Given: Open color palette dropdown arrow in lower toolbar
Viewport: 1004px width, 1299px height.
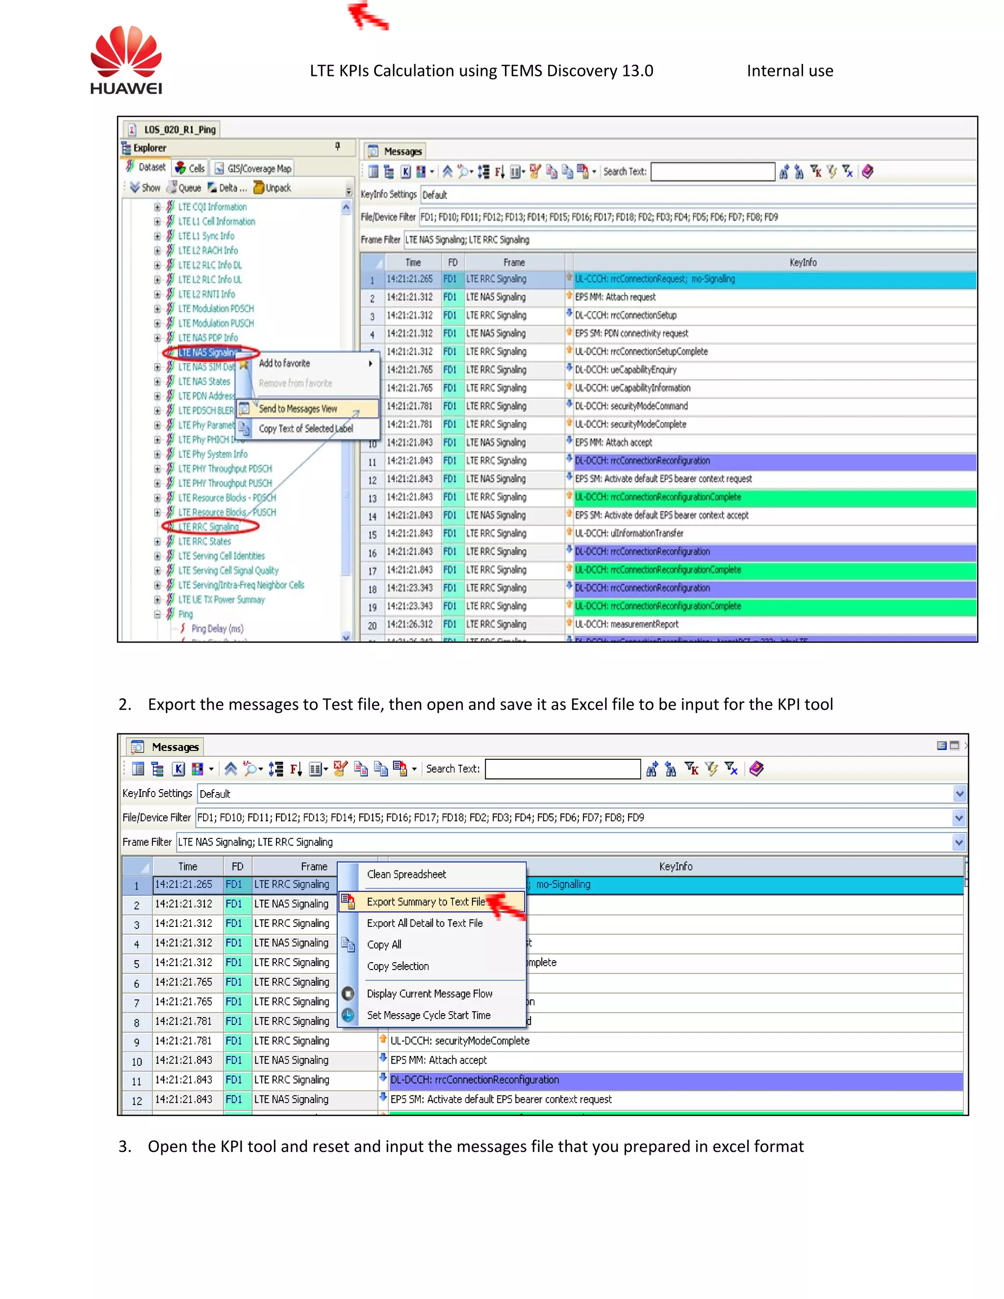Looking at the screenshot, I should pyautogui.click(x=211, y=770).
